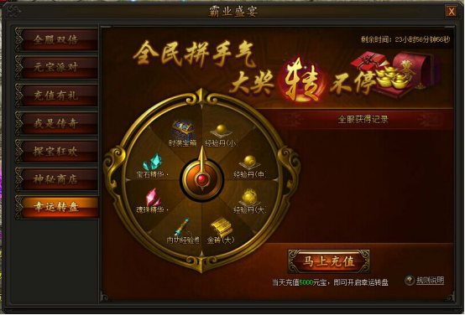
Task: Click the 金砖(大) gold bars icon
Action: pyautogui.click(x=221, y=227)
